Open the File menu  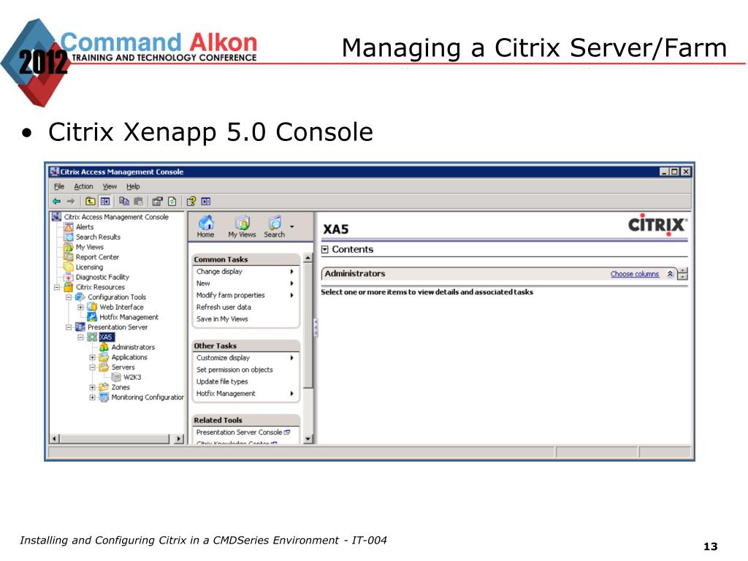point(59,186)
